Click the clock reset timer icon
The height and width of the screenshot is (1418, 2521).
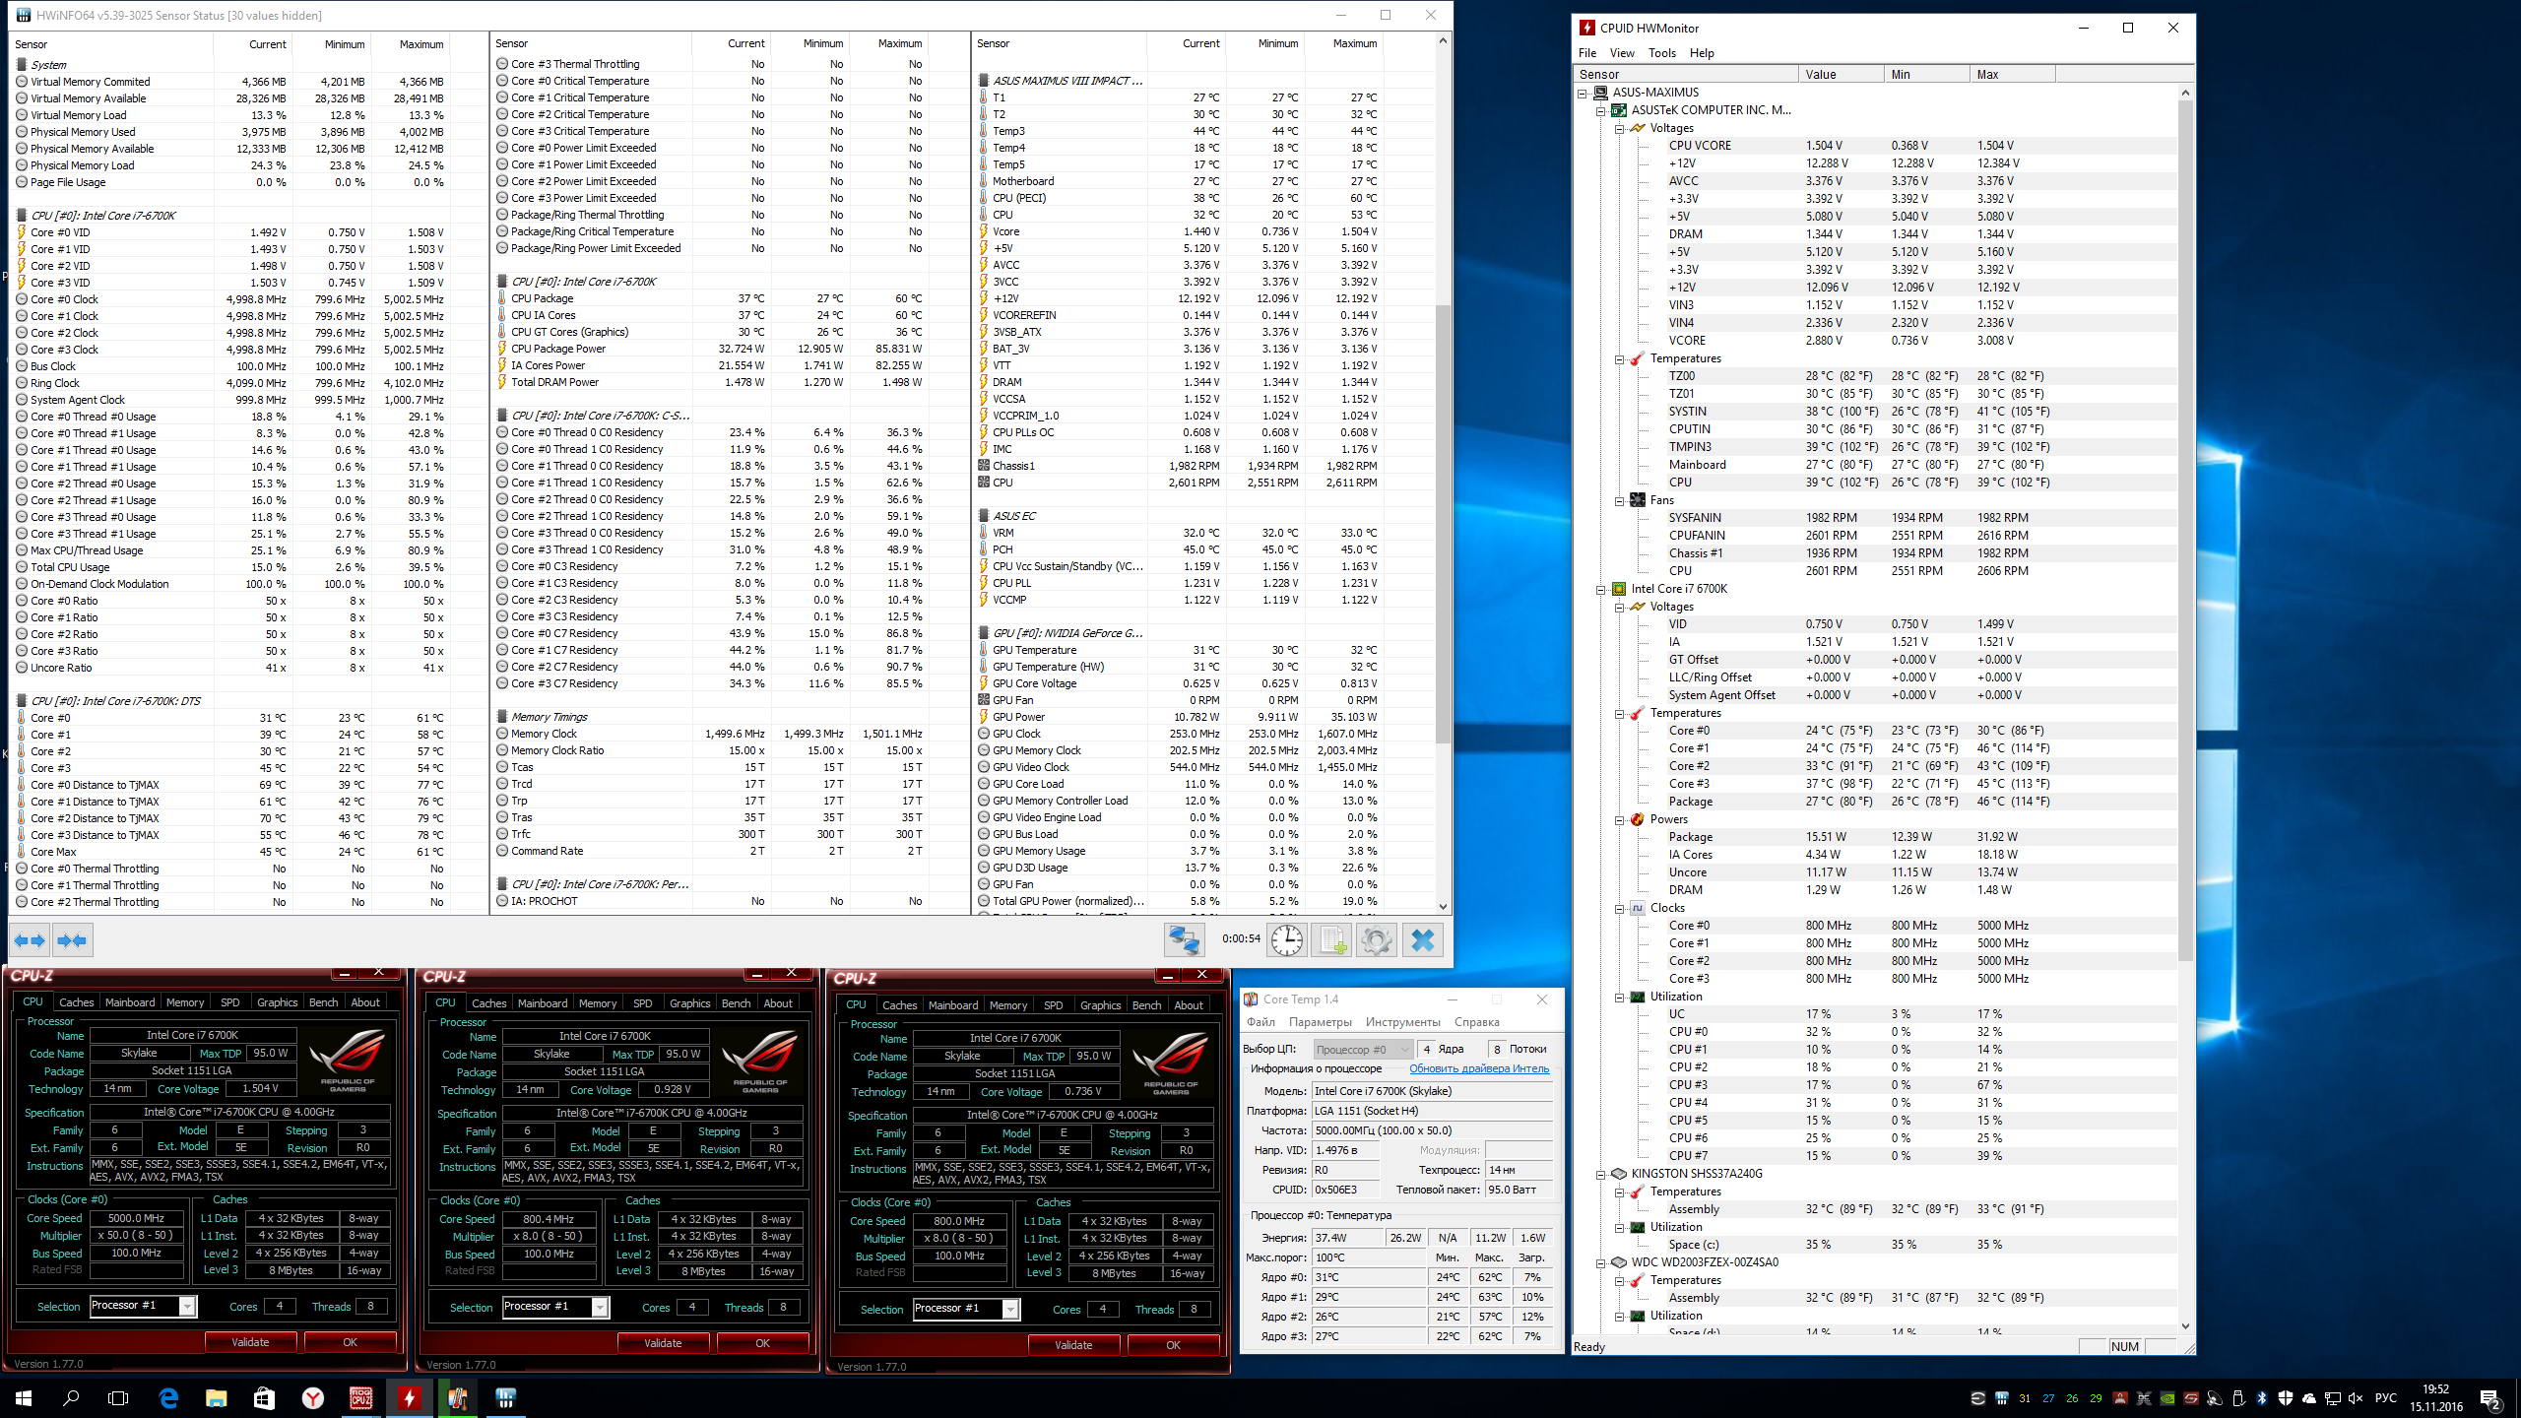pyautogui.click(x=1286, y=940)
